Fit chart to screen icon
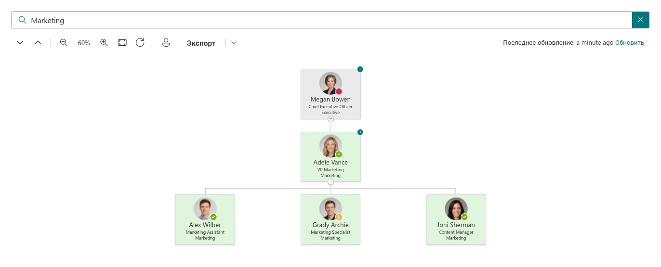This screenshot has height=267, width=661. [122, 43]
